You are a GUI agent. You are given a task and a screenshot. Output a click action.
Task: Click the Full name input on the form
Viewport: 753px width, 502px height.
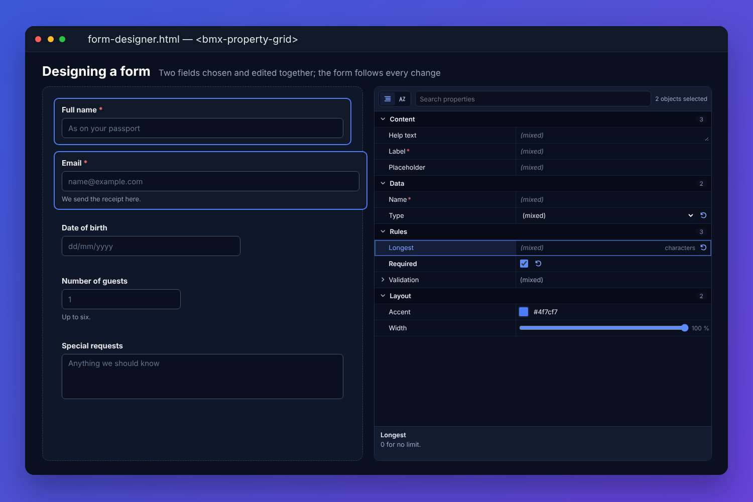pyautogui.click(x=202, y=128)
